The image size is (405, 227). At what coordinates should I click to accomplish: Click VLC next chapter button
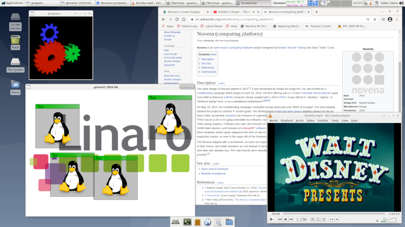click(337, 219)
